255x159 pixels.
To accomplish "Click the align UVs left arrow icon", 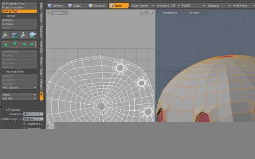I will pyautogui.click(x=24, y=45).
